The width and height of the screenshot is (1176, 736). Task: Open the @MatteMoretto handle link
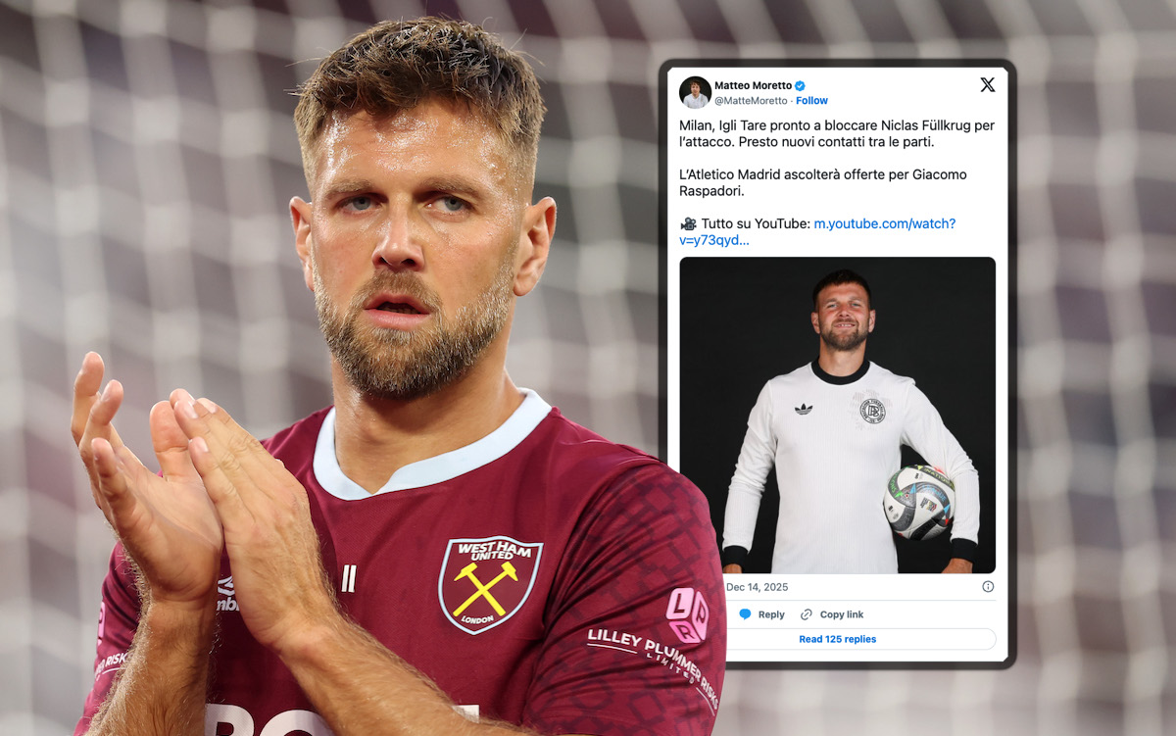(751, 101)
